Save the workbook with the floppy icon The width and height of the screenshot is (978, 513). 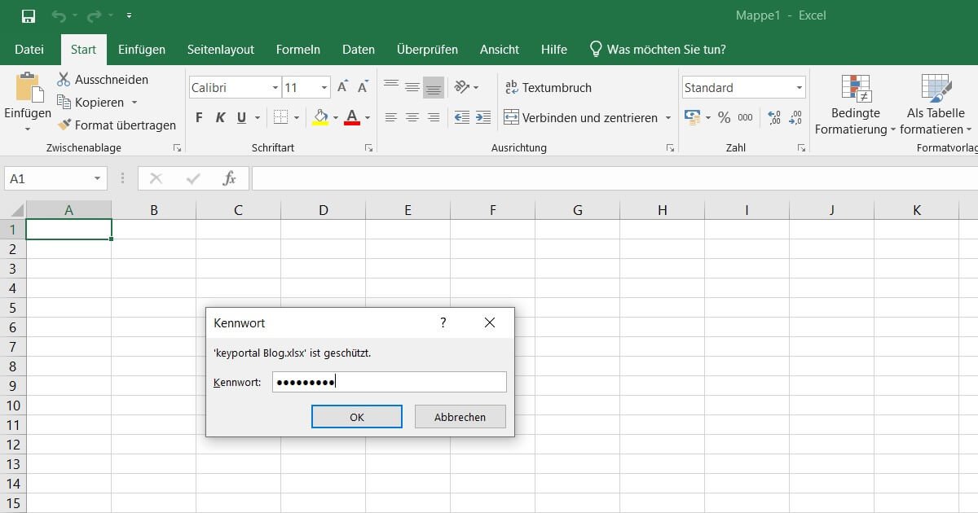[x=28, y=15]
